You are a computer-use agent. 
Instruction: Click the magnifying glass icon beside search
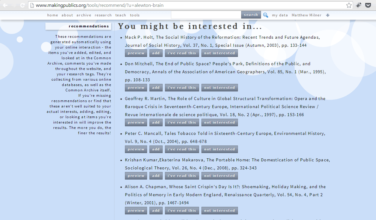point(265,15)
